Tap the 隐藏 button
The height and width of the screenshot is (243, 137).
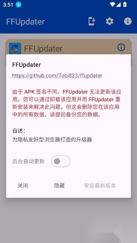(x=59, y=185)
